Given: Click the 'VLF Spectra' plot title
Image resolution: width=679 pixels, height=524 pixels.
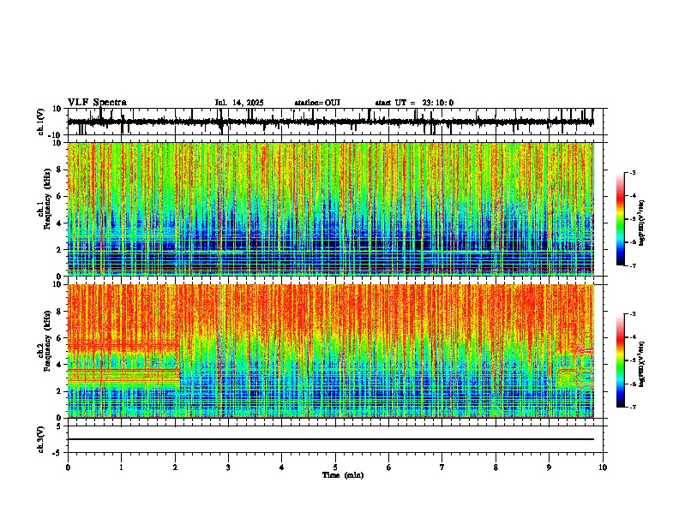Looking at the screenshot, I should [97, 103].
